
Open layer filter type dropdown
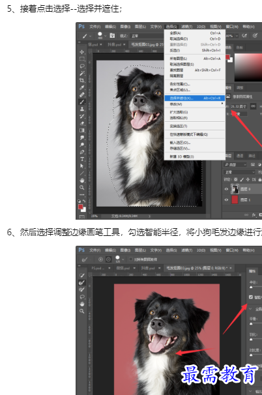[x=235, y=164]
